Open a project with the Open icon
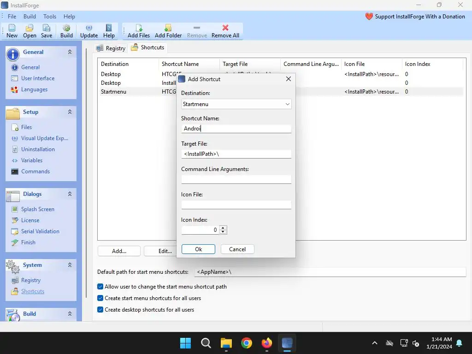472x354 pixels. [29, 28]
